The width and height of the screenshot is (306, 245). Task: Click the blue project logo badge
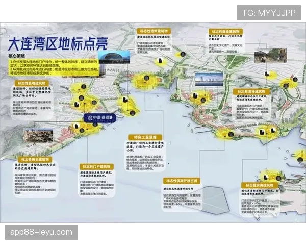coord(100,118)
